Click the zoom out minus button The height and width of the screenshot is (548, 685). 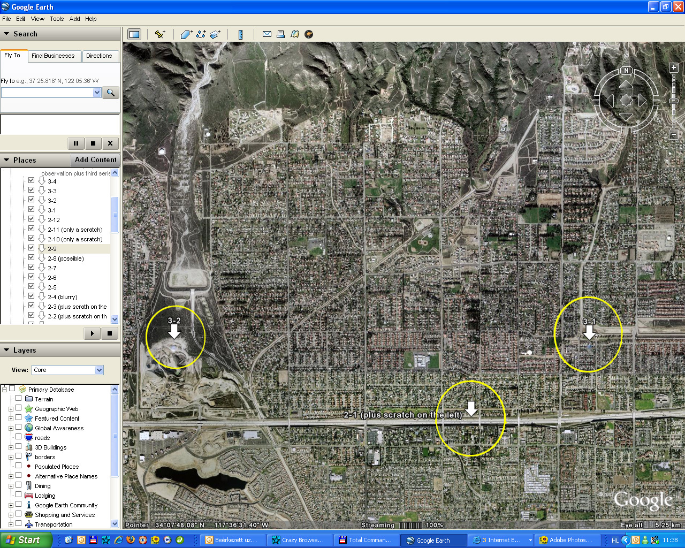674,135
